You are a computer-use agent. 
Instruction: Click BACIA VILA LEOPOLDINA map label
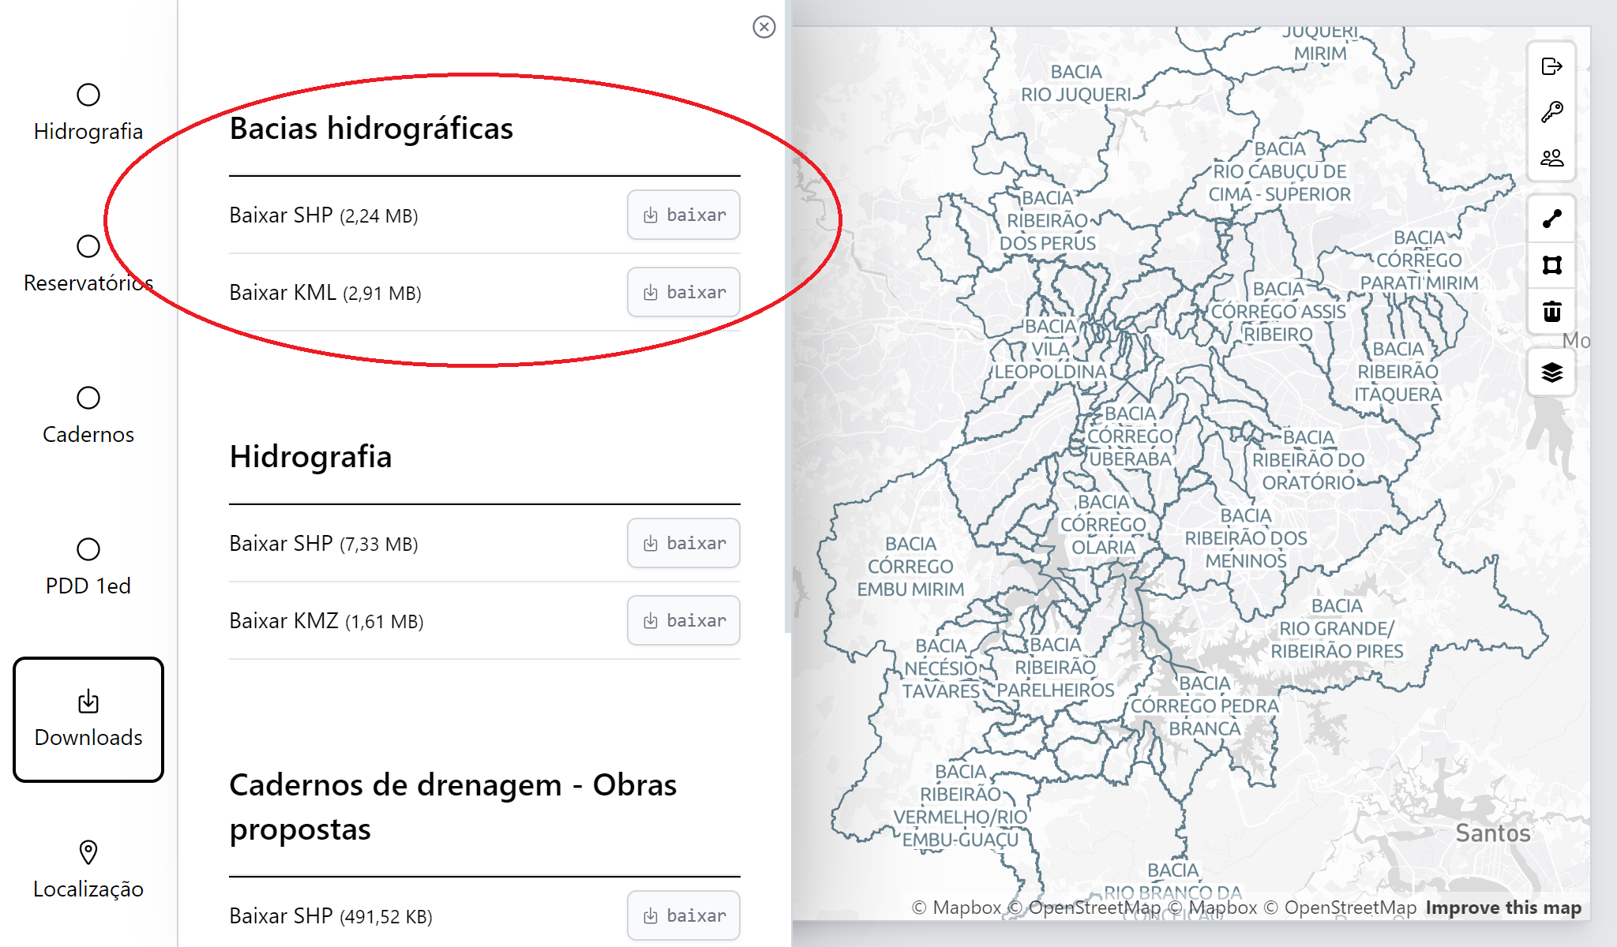1050,349
